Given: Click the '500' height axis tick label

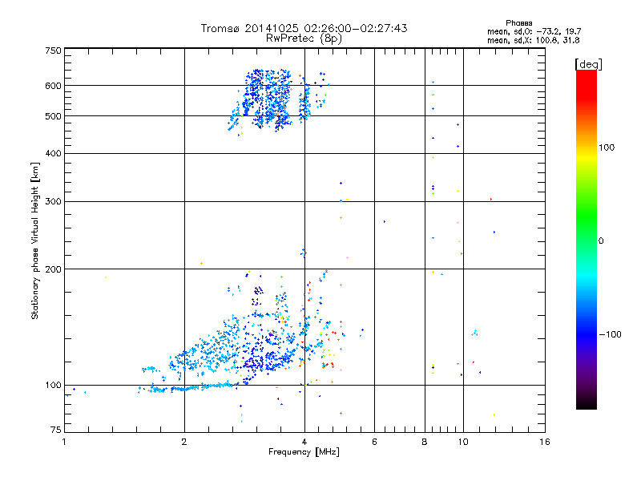Looking at the screenshot, I should (53, 116).
